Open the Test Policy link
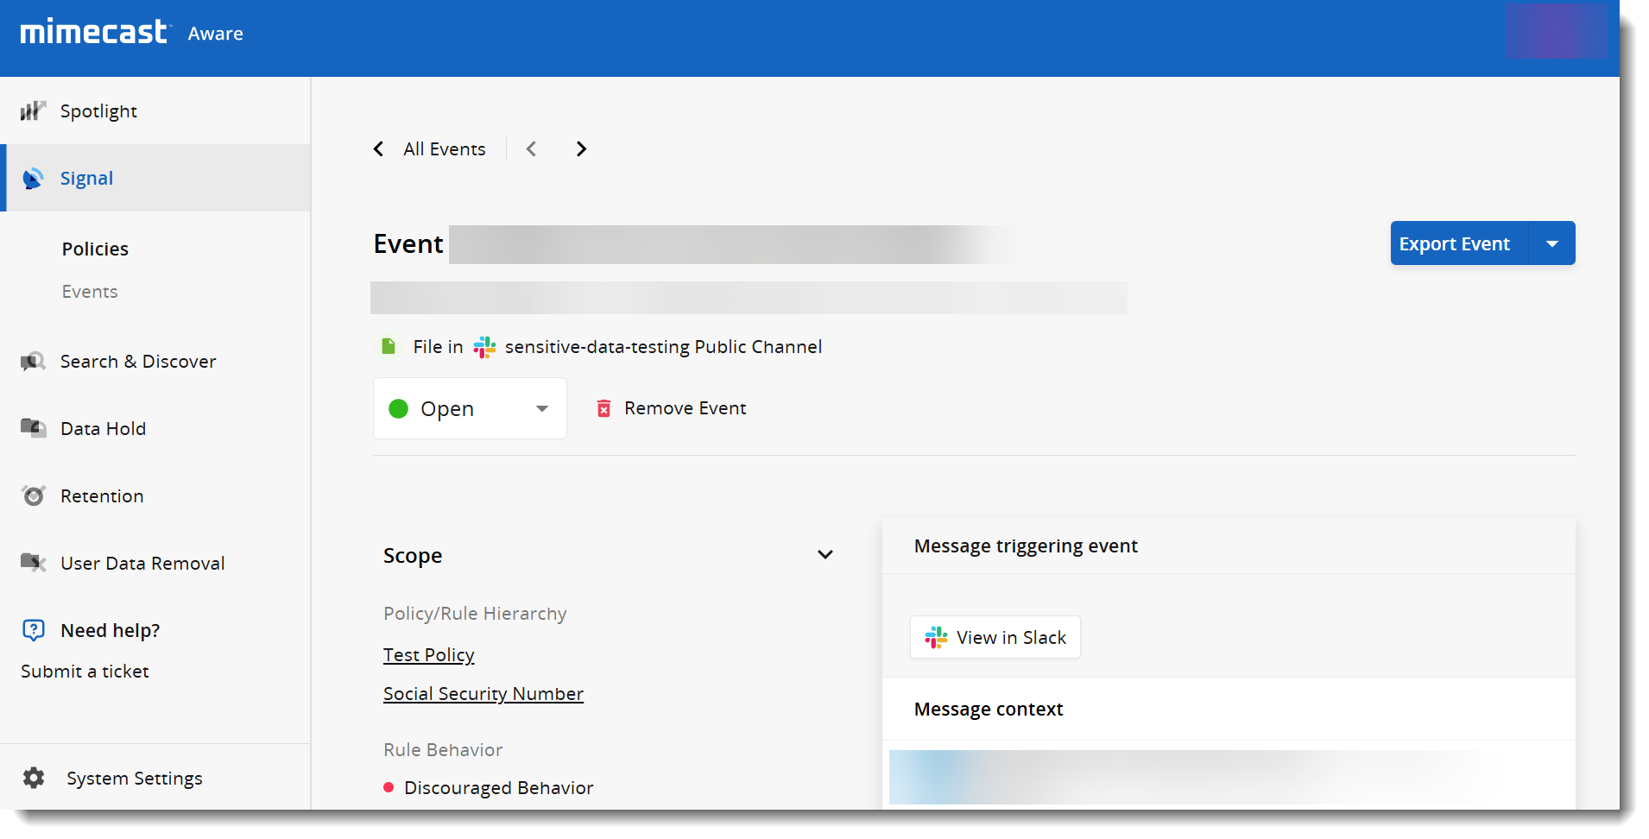 click(429, 655)
